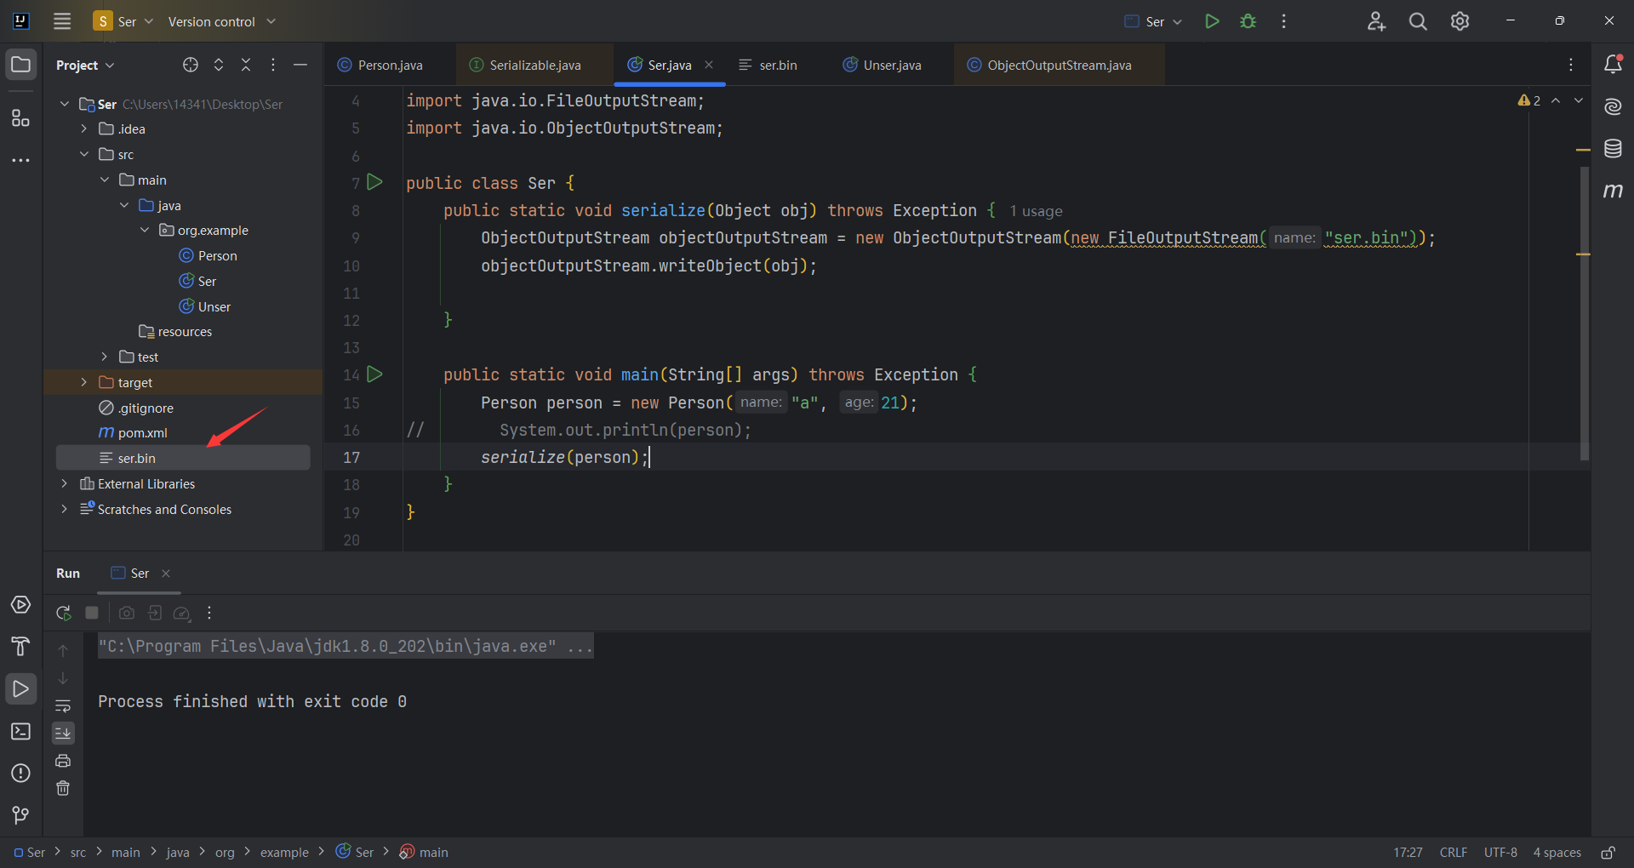Toggle scroll to end of console

point(63,733)
